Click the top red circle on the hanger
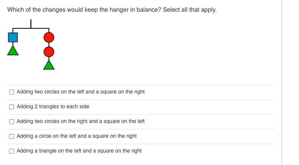299x165 pixels. 49,37
